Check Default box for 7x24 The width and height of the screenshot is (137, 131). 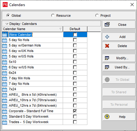75,89
